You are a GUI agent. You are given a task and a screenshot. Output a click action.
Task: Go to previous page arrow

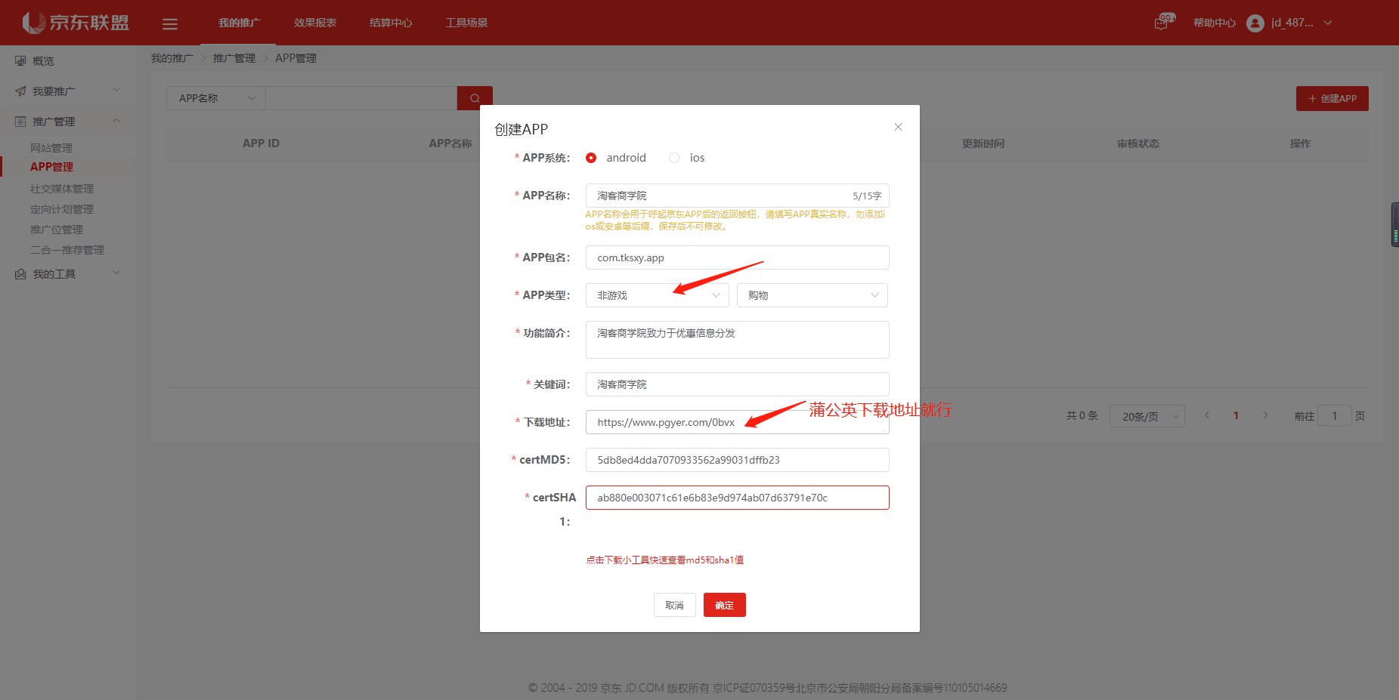1207,415
